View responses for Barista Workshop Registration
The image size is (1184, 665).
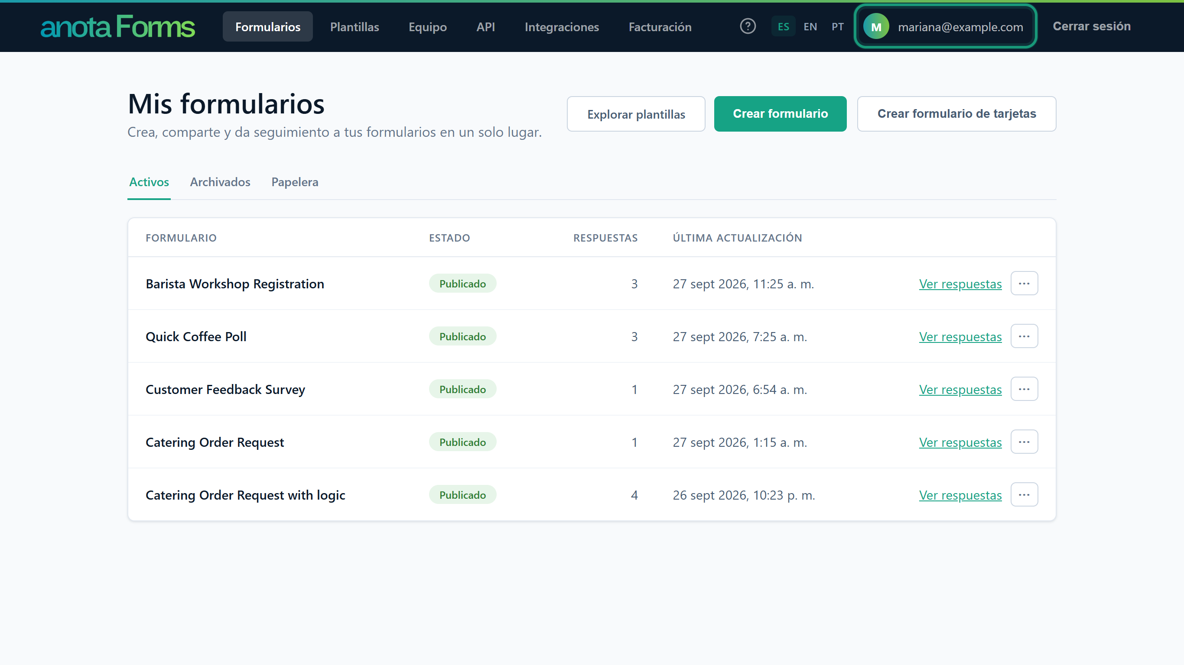[960, 284]
